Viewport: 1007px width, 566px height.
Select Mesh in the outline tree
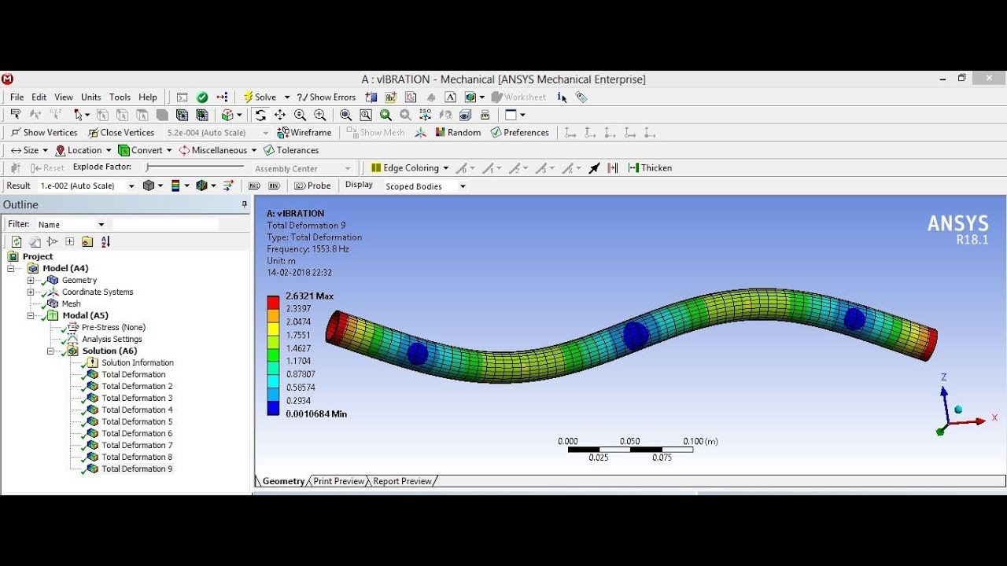(71, 303)
